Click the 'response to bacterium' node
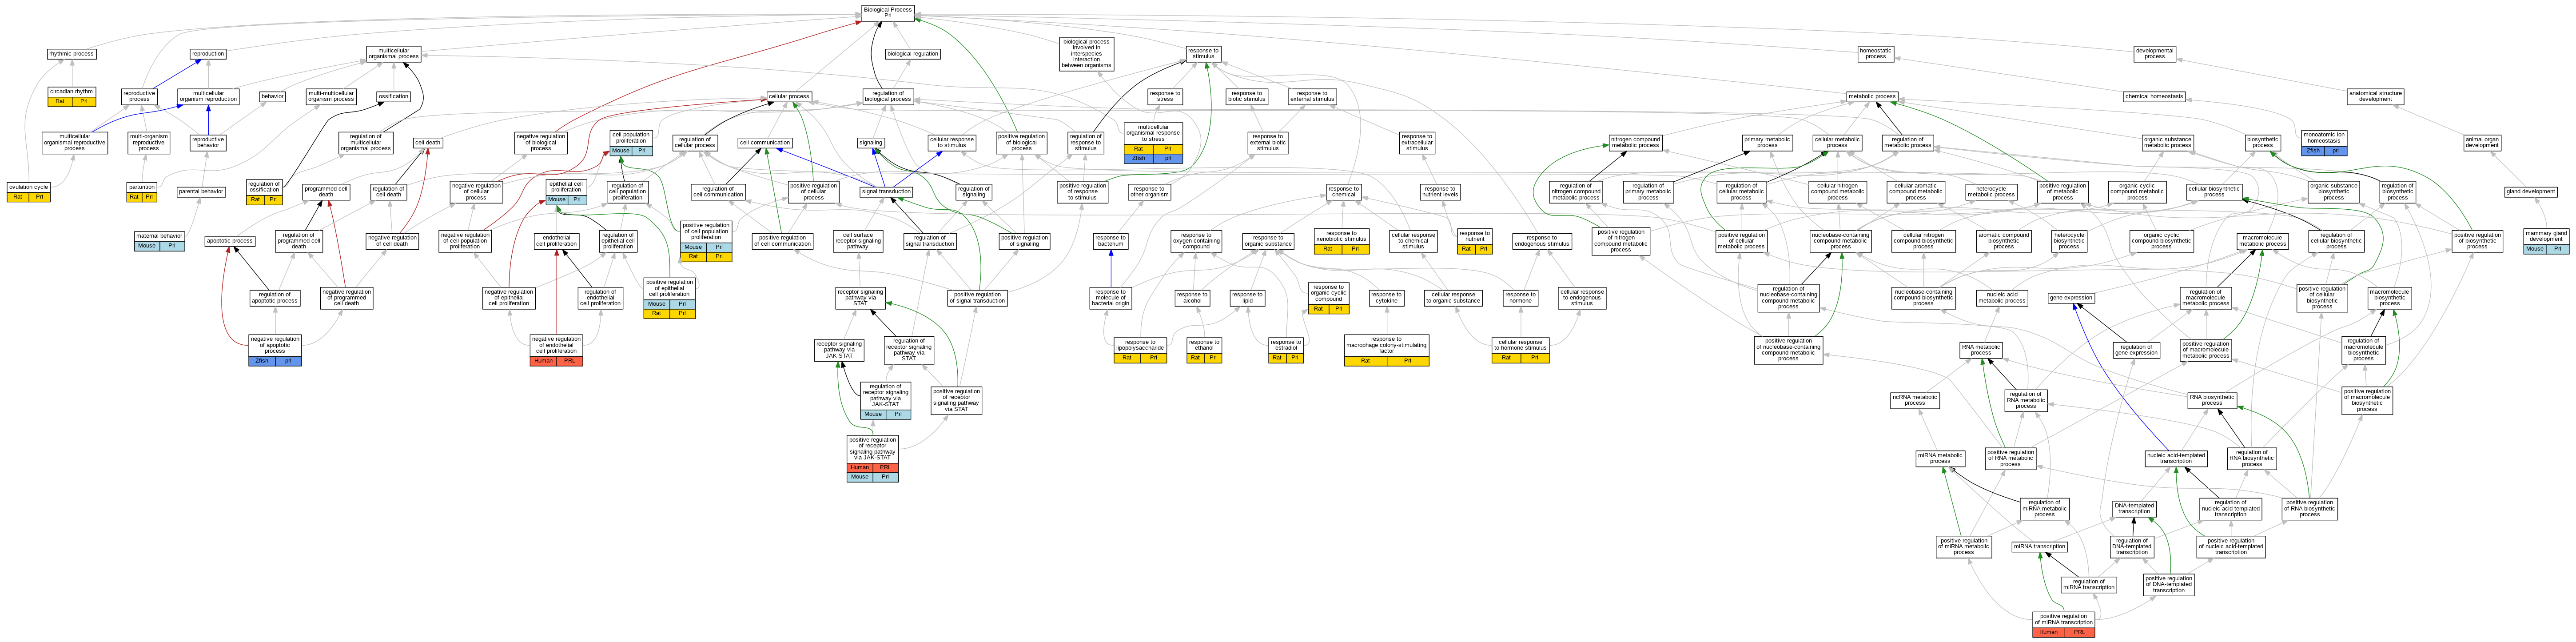Image resolution: width=2576 pixels, height=642 pixels. point(1110,241)
